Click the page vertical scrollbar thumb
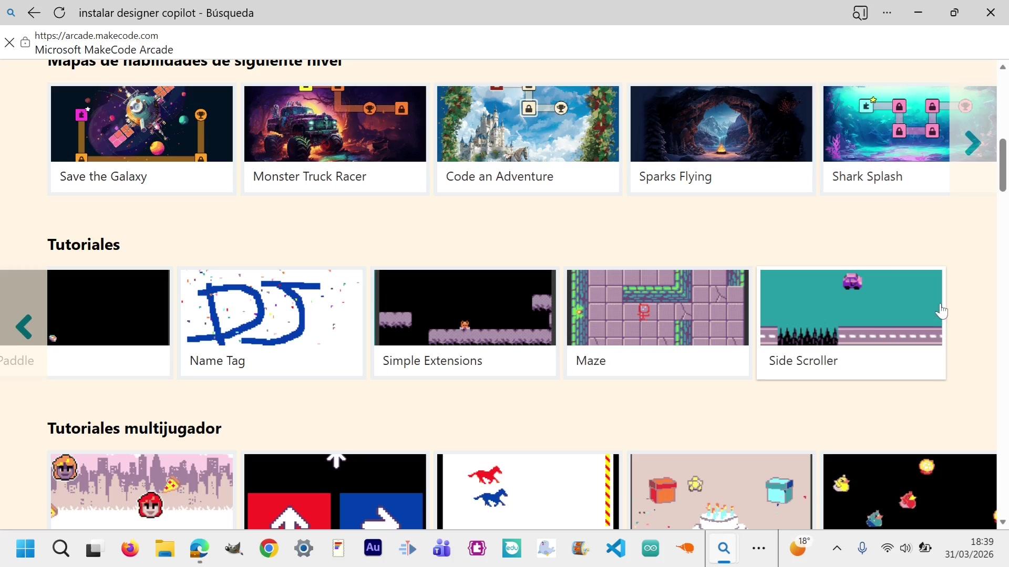Image resolution: width=1009 pixels, height=567 pixels. (x=1002, y=165)
